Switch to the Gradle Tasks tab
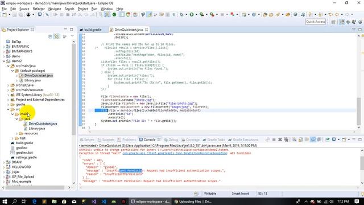This screenshot has width=364, height=205. pos(214,140)
